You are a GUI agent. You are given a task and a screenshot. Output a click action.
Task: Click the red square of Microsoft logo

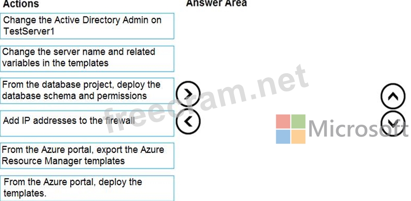coord(283,122)
